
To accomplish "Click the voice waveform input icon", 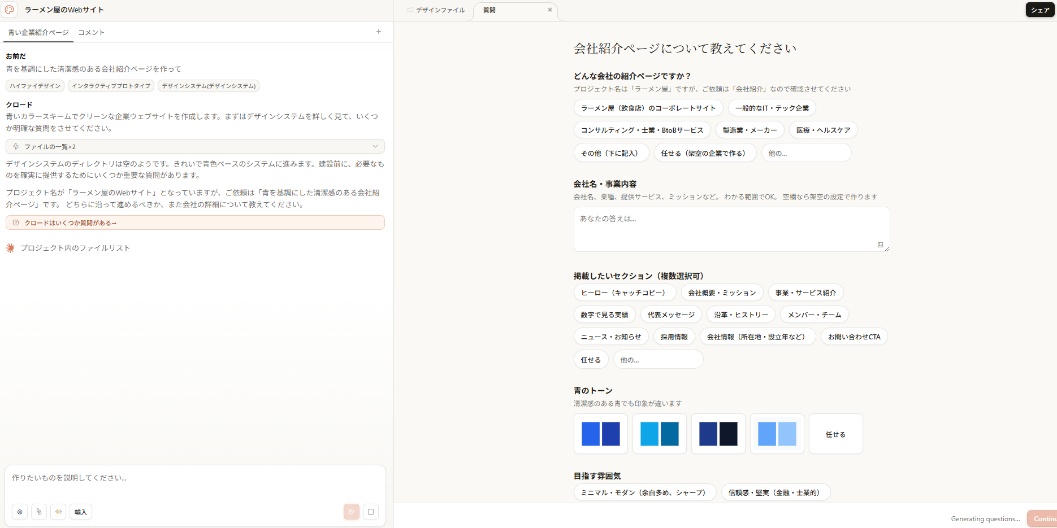I will (x=58, y=512).
